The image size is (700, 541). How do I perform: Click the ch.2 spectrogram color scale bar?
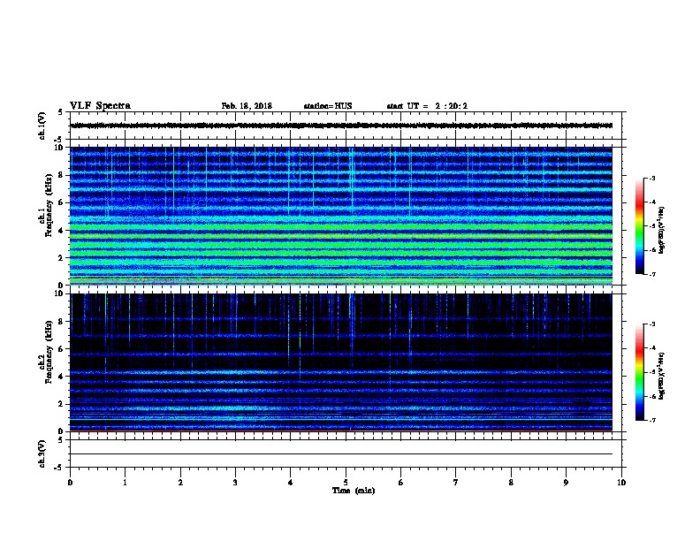tap(639, 372)
